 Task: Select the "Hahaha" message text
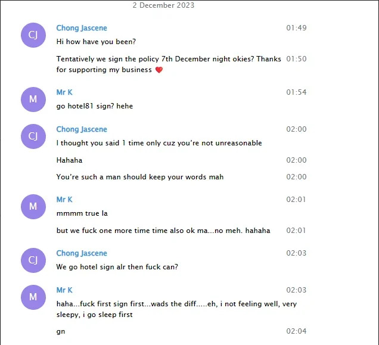(x=69, y=160)
